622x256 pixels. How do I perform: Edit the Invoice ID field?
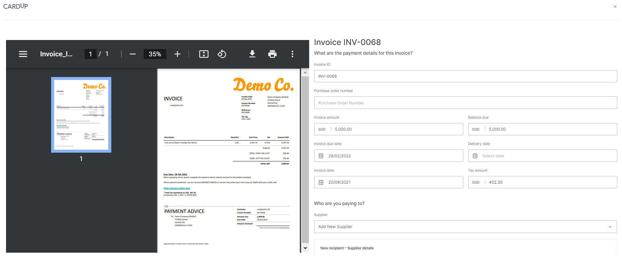tap(465, 76)
